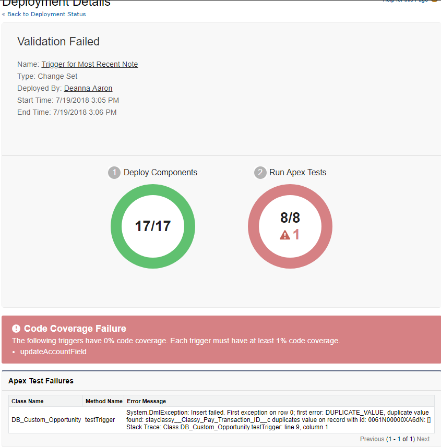This screenshot has width=441, height=447.
Task: Go to Previous page of test failures
Action: (x=372, y=439)
